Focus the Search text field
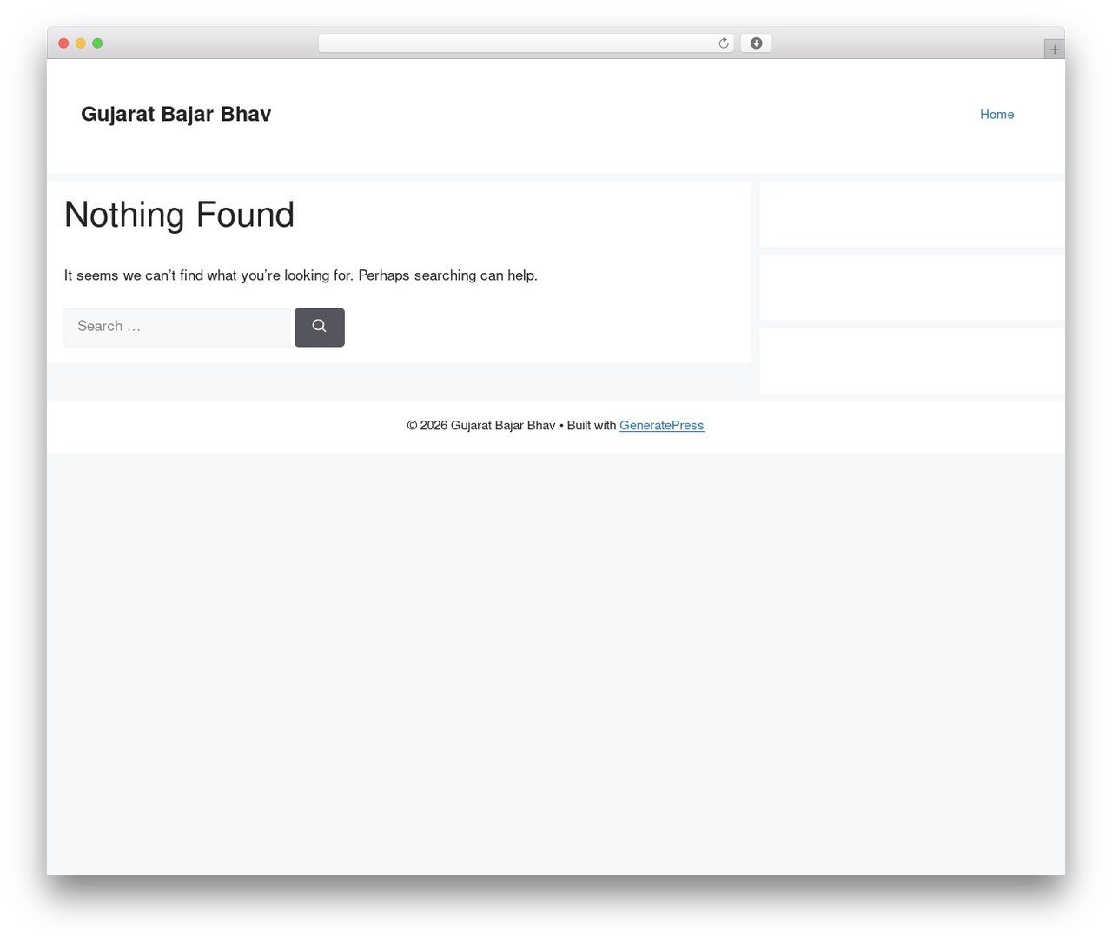The height and width of the screenshot is (942, 1112). (177, 328)
